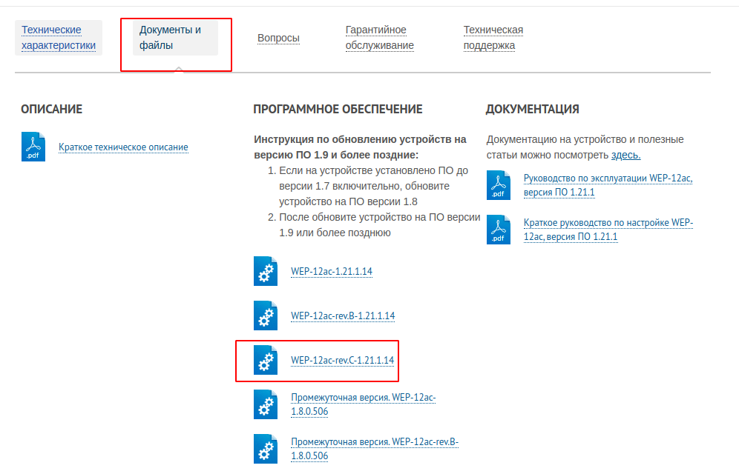Open the Технические характеристики tab

click(x=59, y=38)
